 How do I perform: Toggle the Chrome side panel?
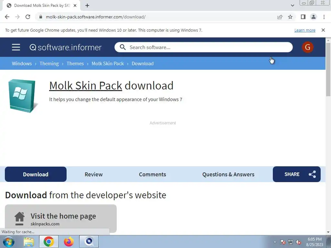pyautogui.click(x=303, y=17)
